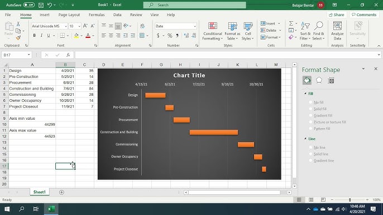Click Insert Function fx icon
The image size is (383, 215).
point(68,55)
